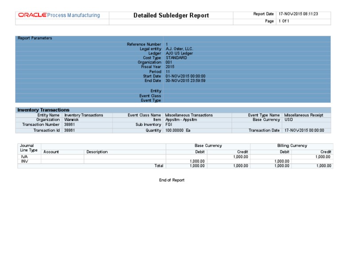
Task: Select the Report Parameters heading
Action: pos(35,38)
